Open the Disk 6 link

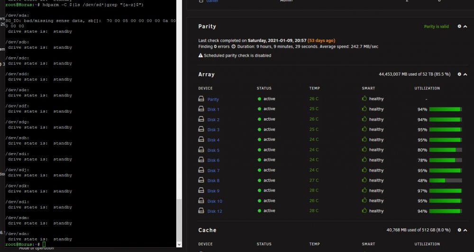pos(213,160)
